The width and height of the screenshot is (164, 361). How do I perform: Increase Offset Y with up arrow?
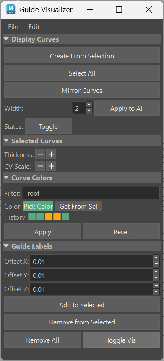tap(156, 272)
